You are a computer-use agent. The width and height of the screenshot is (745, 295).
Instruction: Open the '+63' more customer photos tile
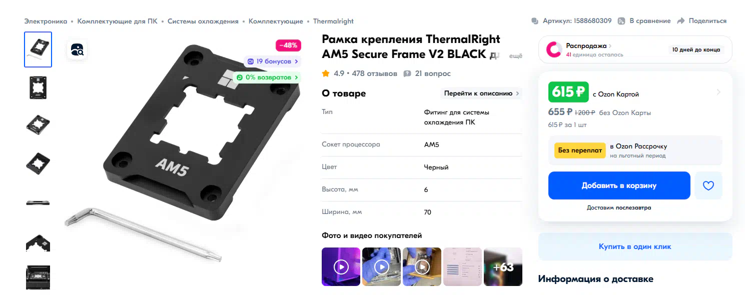[503, 266]
